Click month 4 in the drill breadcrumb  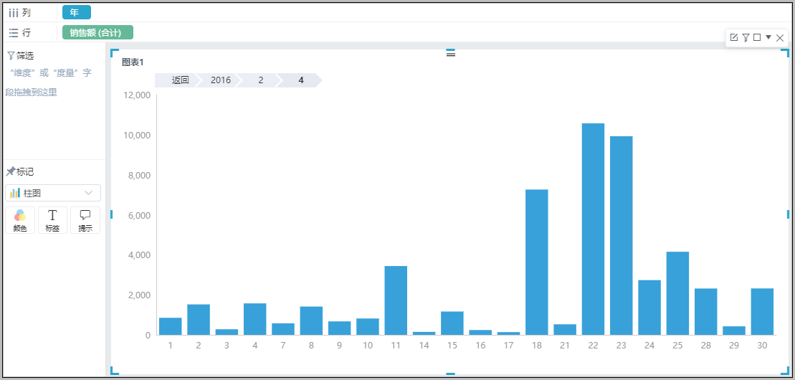tap(301, 80)
